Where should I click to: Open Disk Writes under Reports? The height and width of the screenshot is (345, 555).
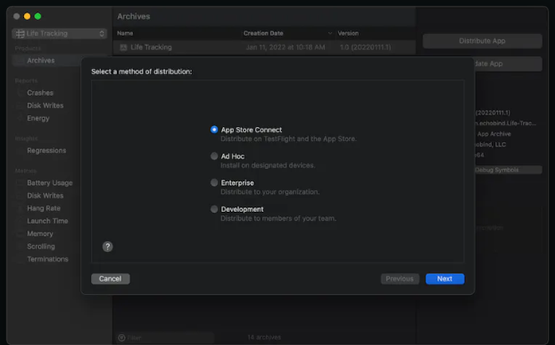(45, 105)
